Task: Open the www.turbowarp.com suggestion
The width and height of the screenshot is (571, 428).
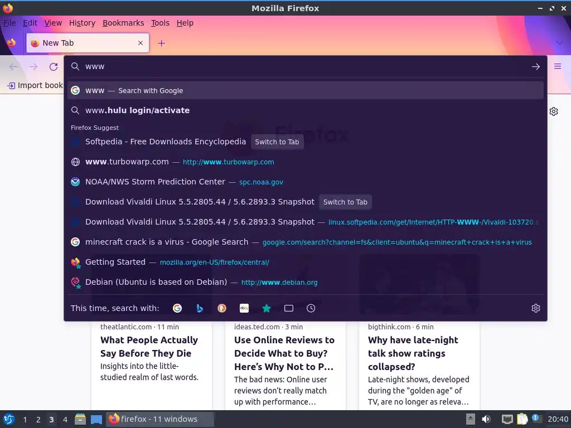Action: point(306,162)
